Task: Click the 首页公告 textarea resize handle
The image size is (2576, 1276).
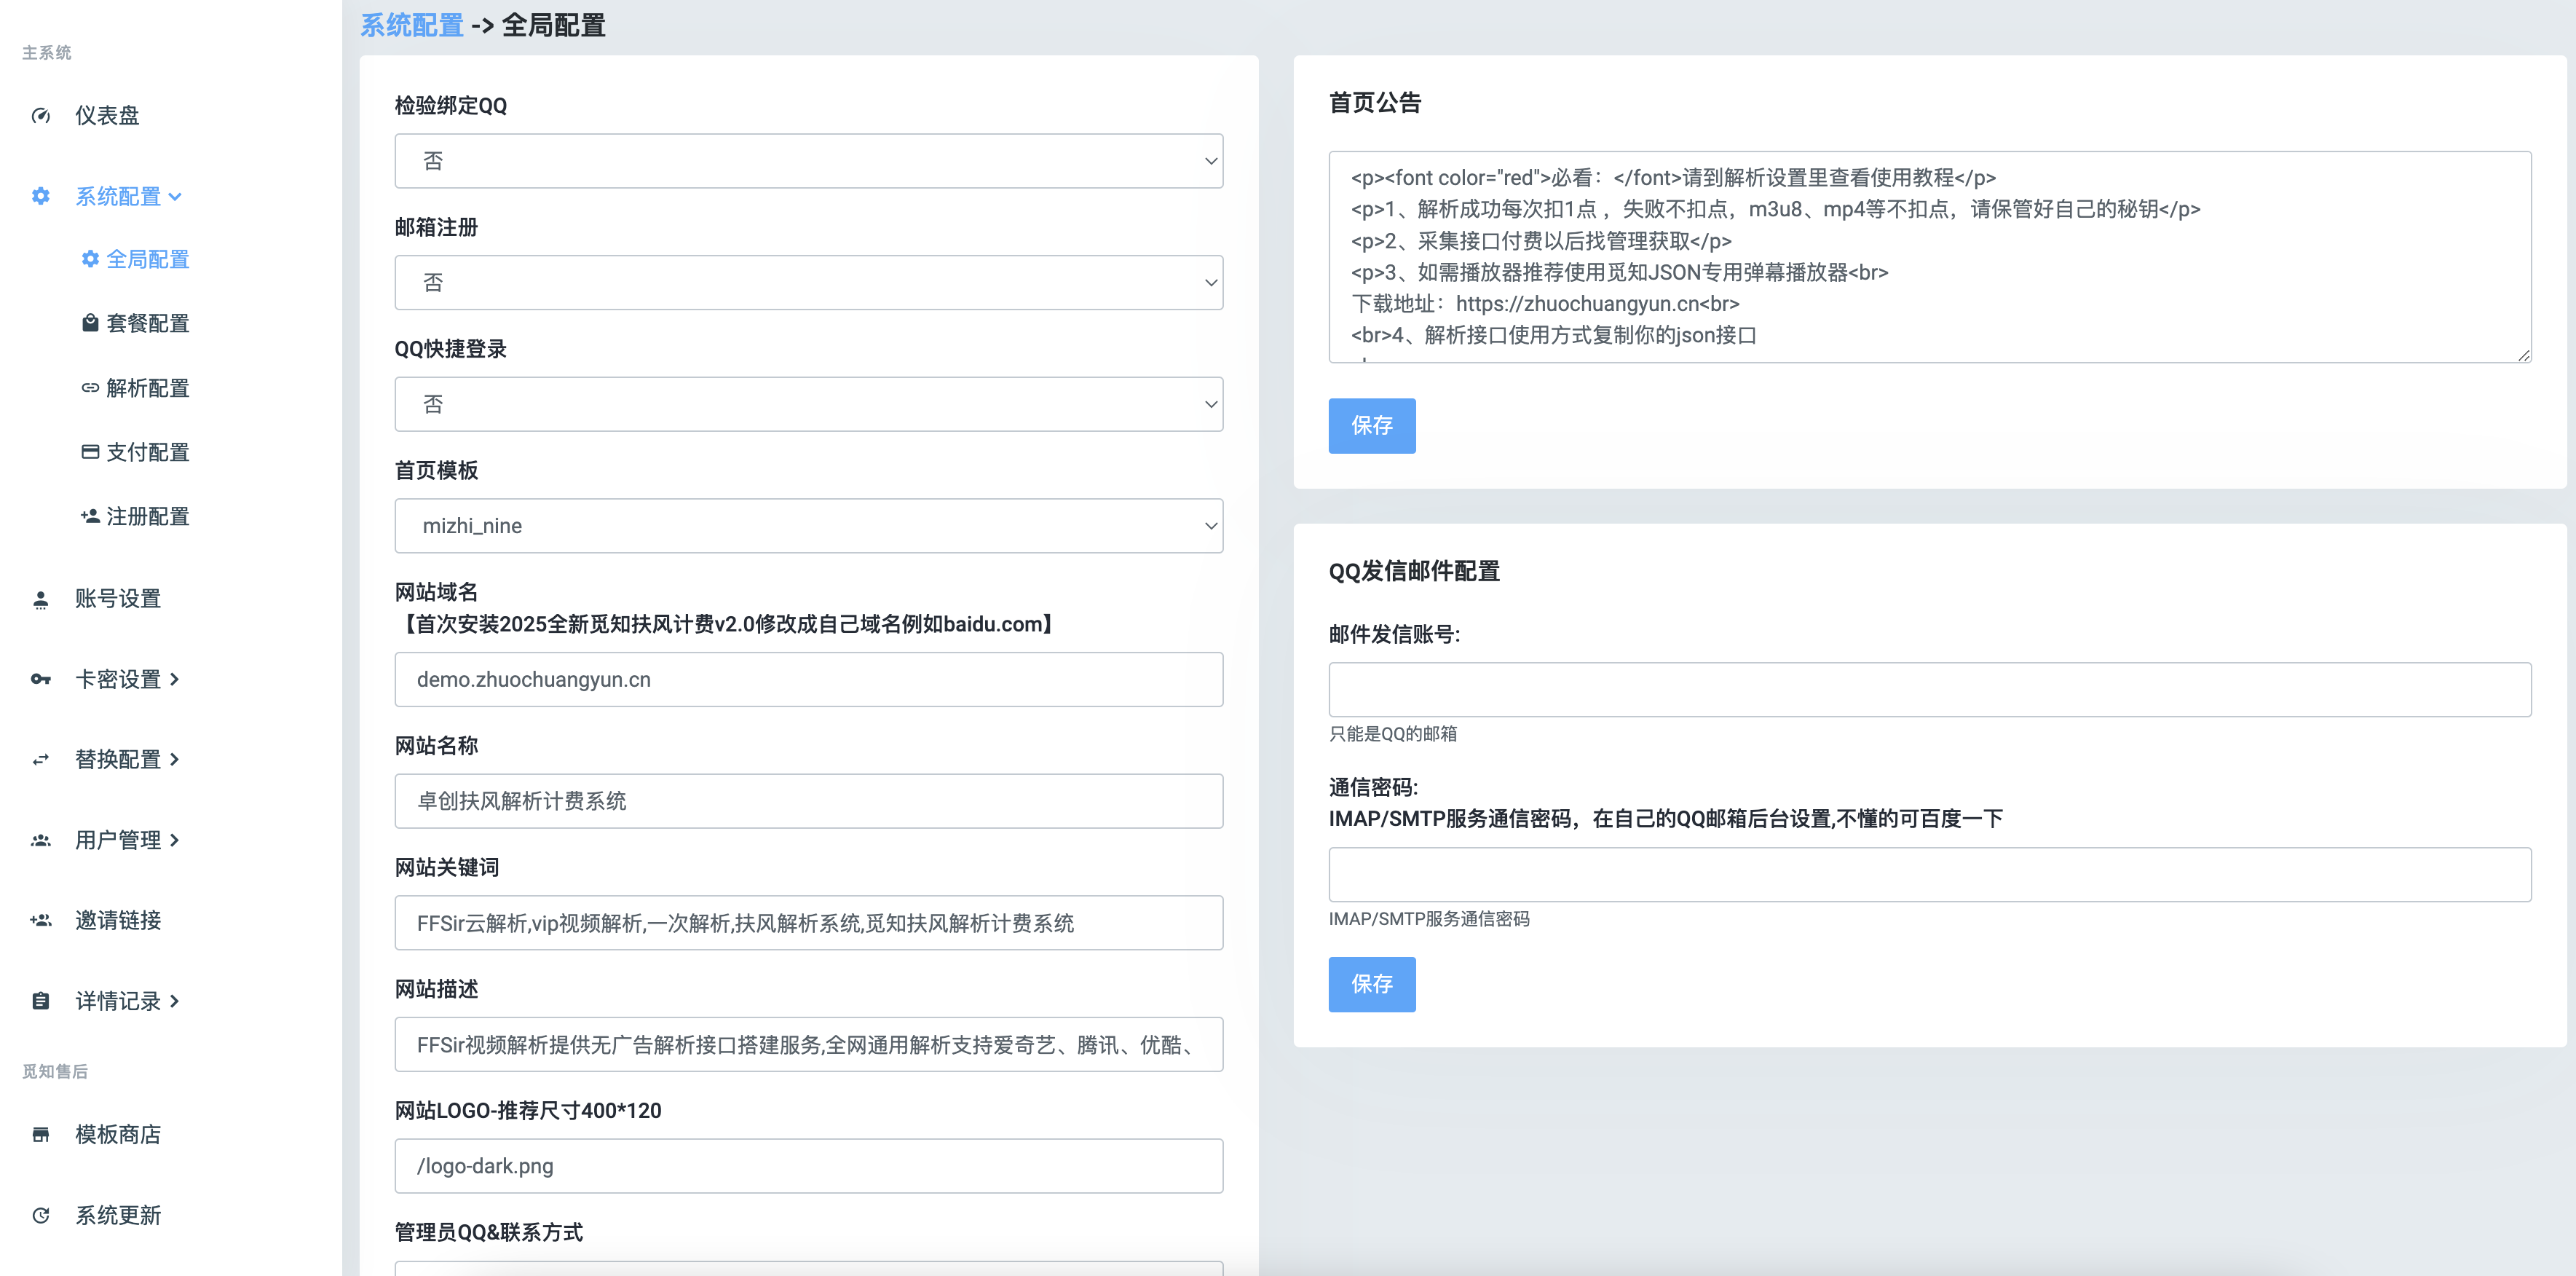Action: coord(2523,355)
